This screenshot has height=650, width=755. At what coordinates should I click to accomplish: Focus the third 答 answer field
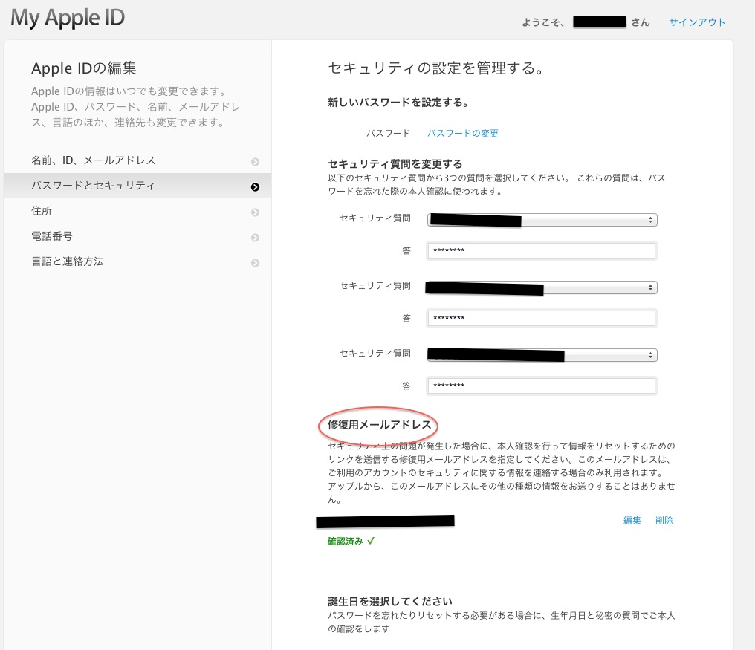click(542, 386)
